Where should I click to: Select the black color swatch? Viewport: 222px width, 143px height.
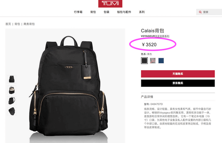(144, 61)
